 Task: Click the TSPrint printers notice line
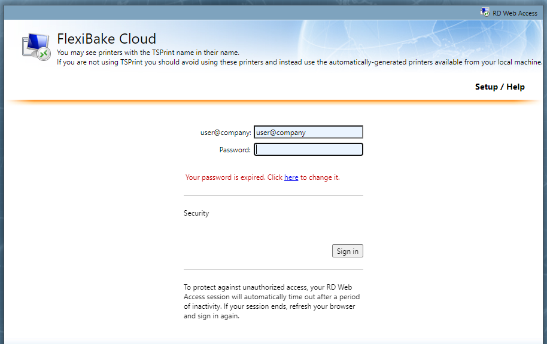(148, 53)
